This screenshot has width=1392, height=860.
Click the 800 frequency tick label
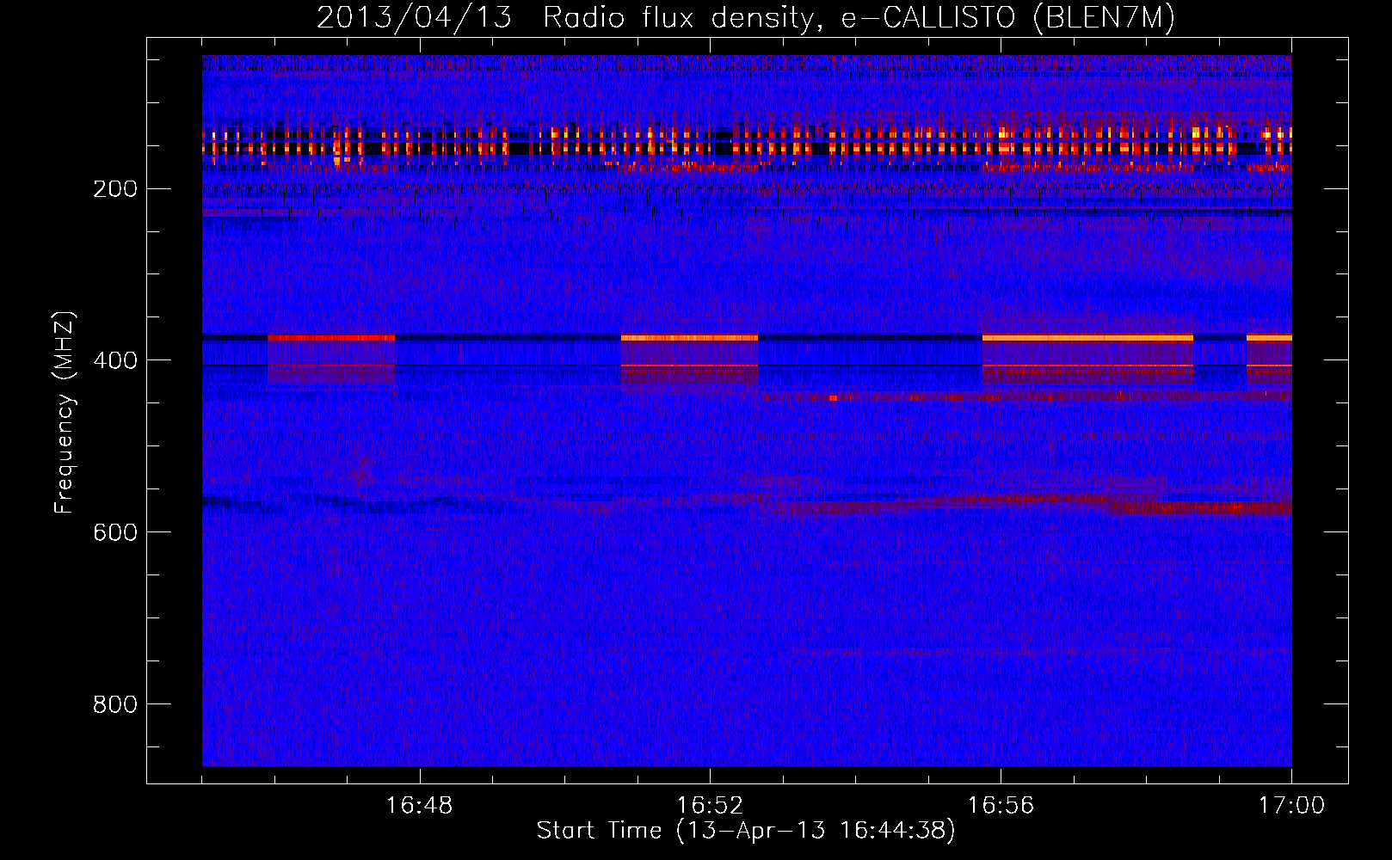[115, 704]
